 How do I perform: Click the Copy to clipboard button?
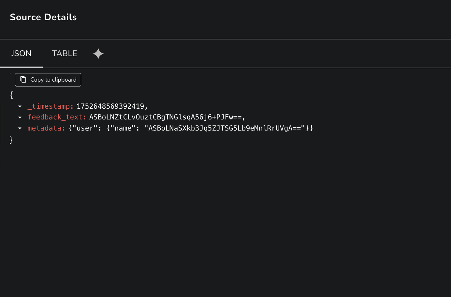tap(48, 80)
